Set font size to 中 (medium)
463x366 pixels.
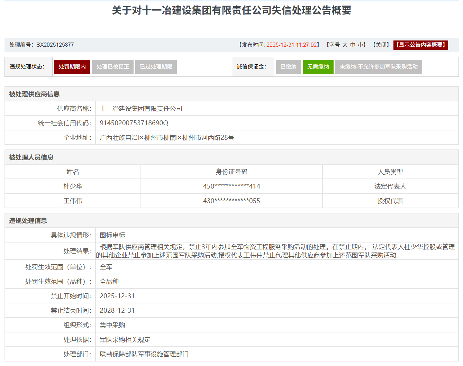[x=353, y=45]
